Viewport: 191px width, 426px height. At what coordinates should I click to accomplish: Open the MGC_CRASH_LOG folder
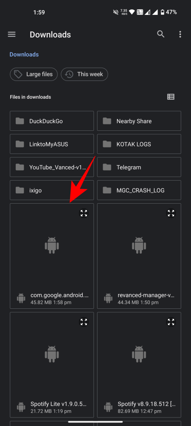click(139, 190)
